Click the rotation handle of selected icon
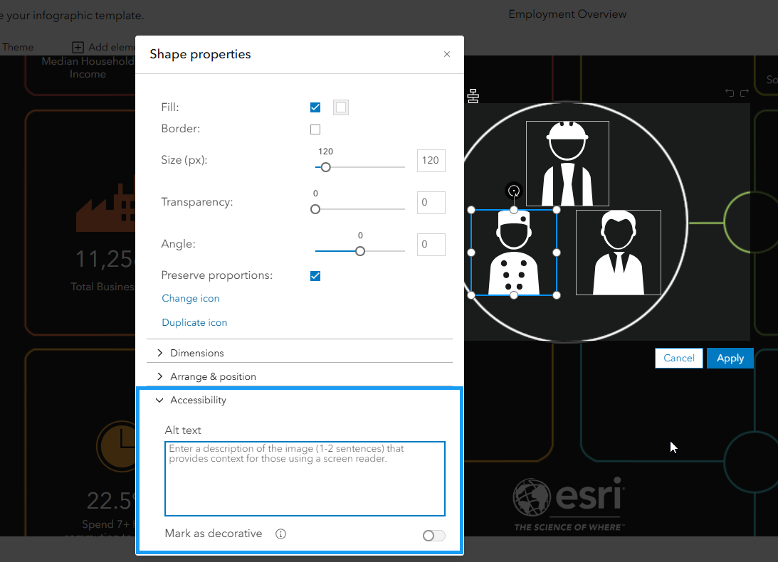This screenshot has width=778, height=562. coord(514,191)
